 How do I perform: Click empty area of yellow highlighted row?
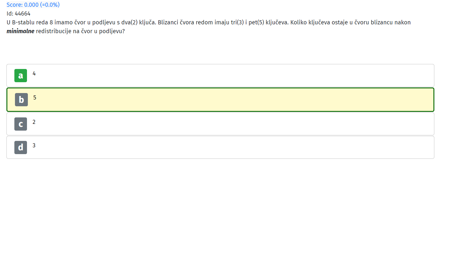pos(235,100)
